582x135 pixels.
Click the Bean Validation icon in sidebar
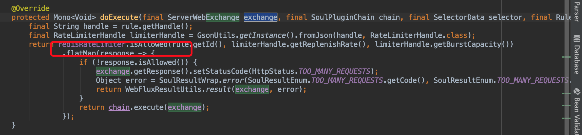(577, 91)
